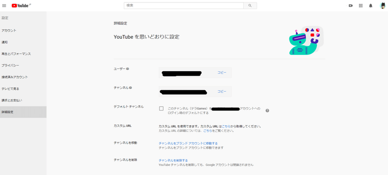The image size is (388, 175).
Task: Open 通知 settings section
Action: pyautogui.click(x=23, y=42)
